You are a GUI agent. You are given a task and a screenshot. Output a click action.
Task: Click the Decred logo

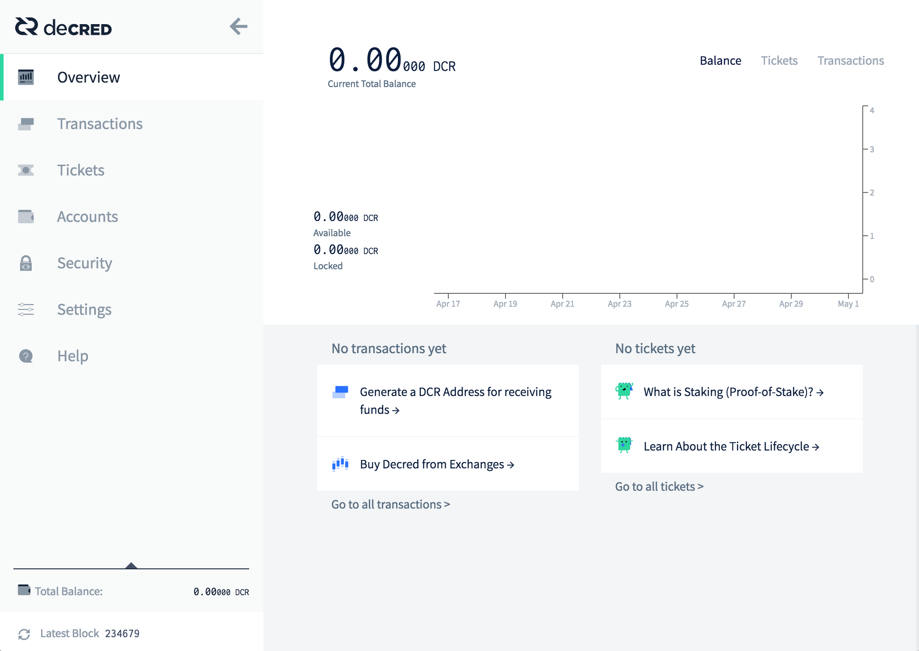pyautogui.click(x=63, y=27)
